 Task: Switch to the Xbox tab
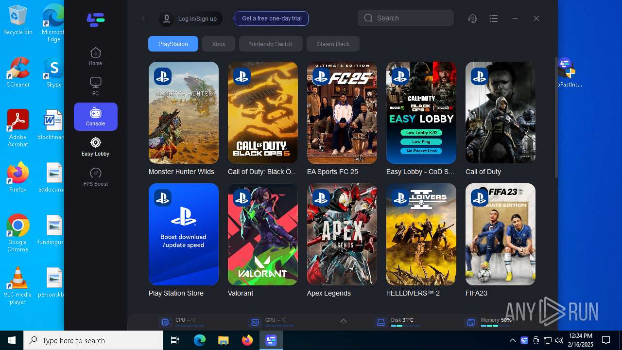[x=219, y=44]
